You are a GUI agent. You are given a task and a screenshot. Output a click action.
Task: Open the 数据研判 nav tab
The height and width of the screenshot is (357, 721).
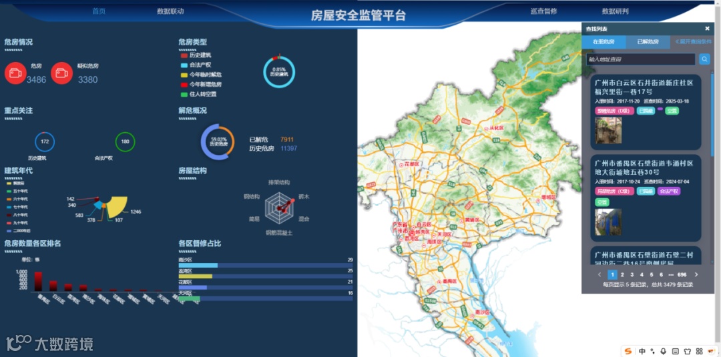coord(616,11)
